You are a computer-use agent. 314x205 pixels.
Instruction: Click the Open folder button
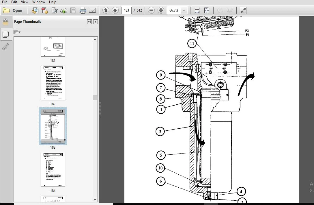[13, 10]
